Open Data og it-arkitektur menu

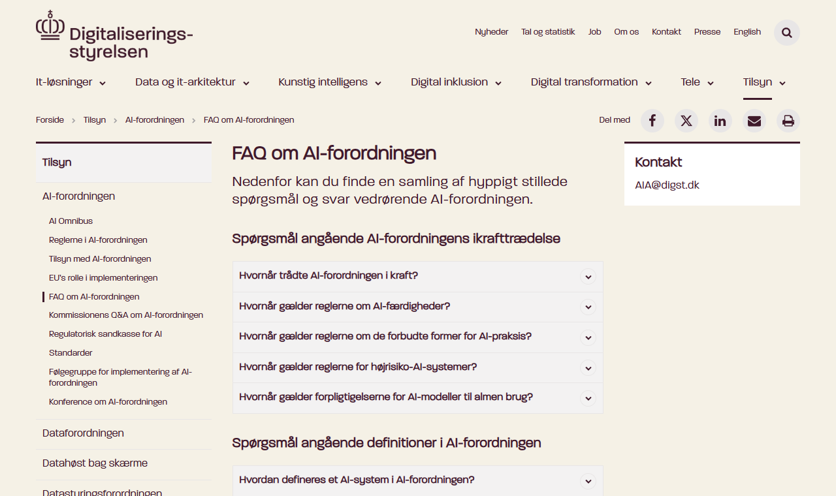coord(193,82)
